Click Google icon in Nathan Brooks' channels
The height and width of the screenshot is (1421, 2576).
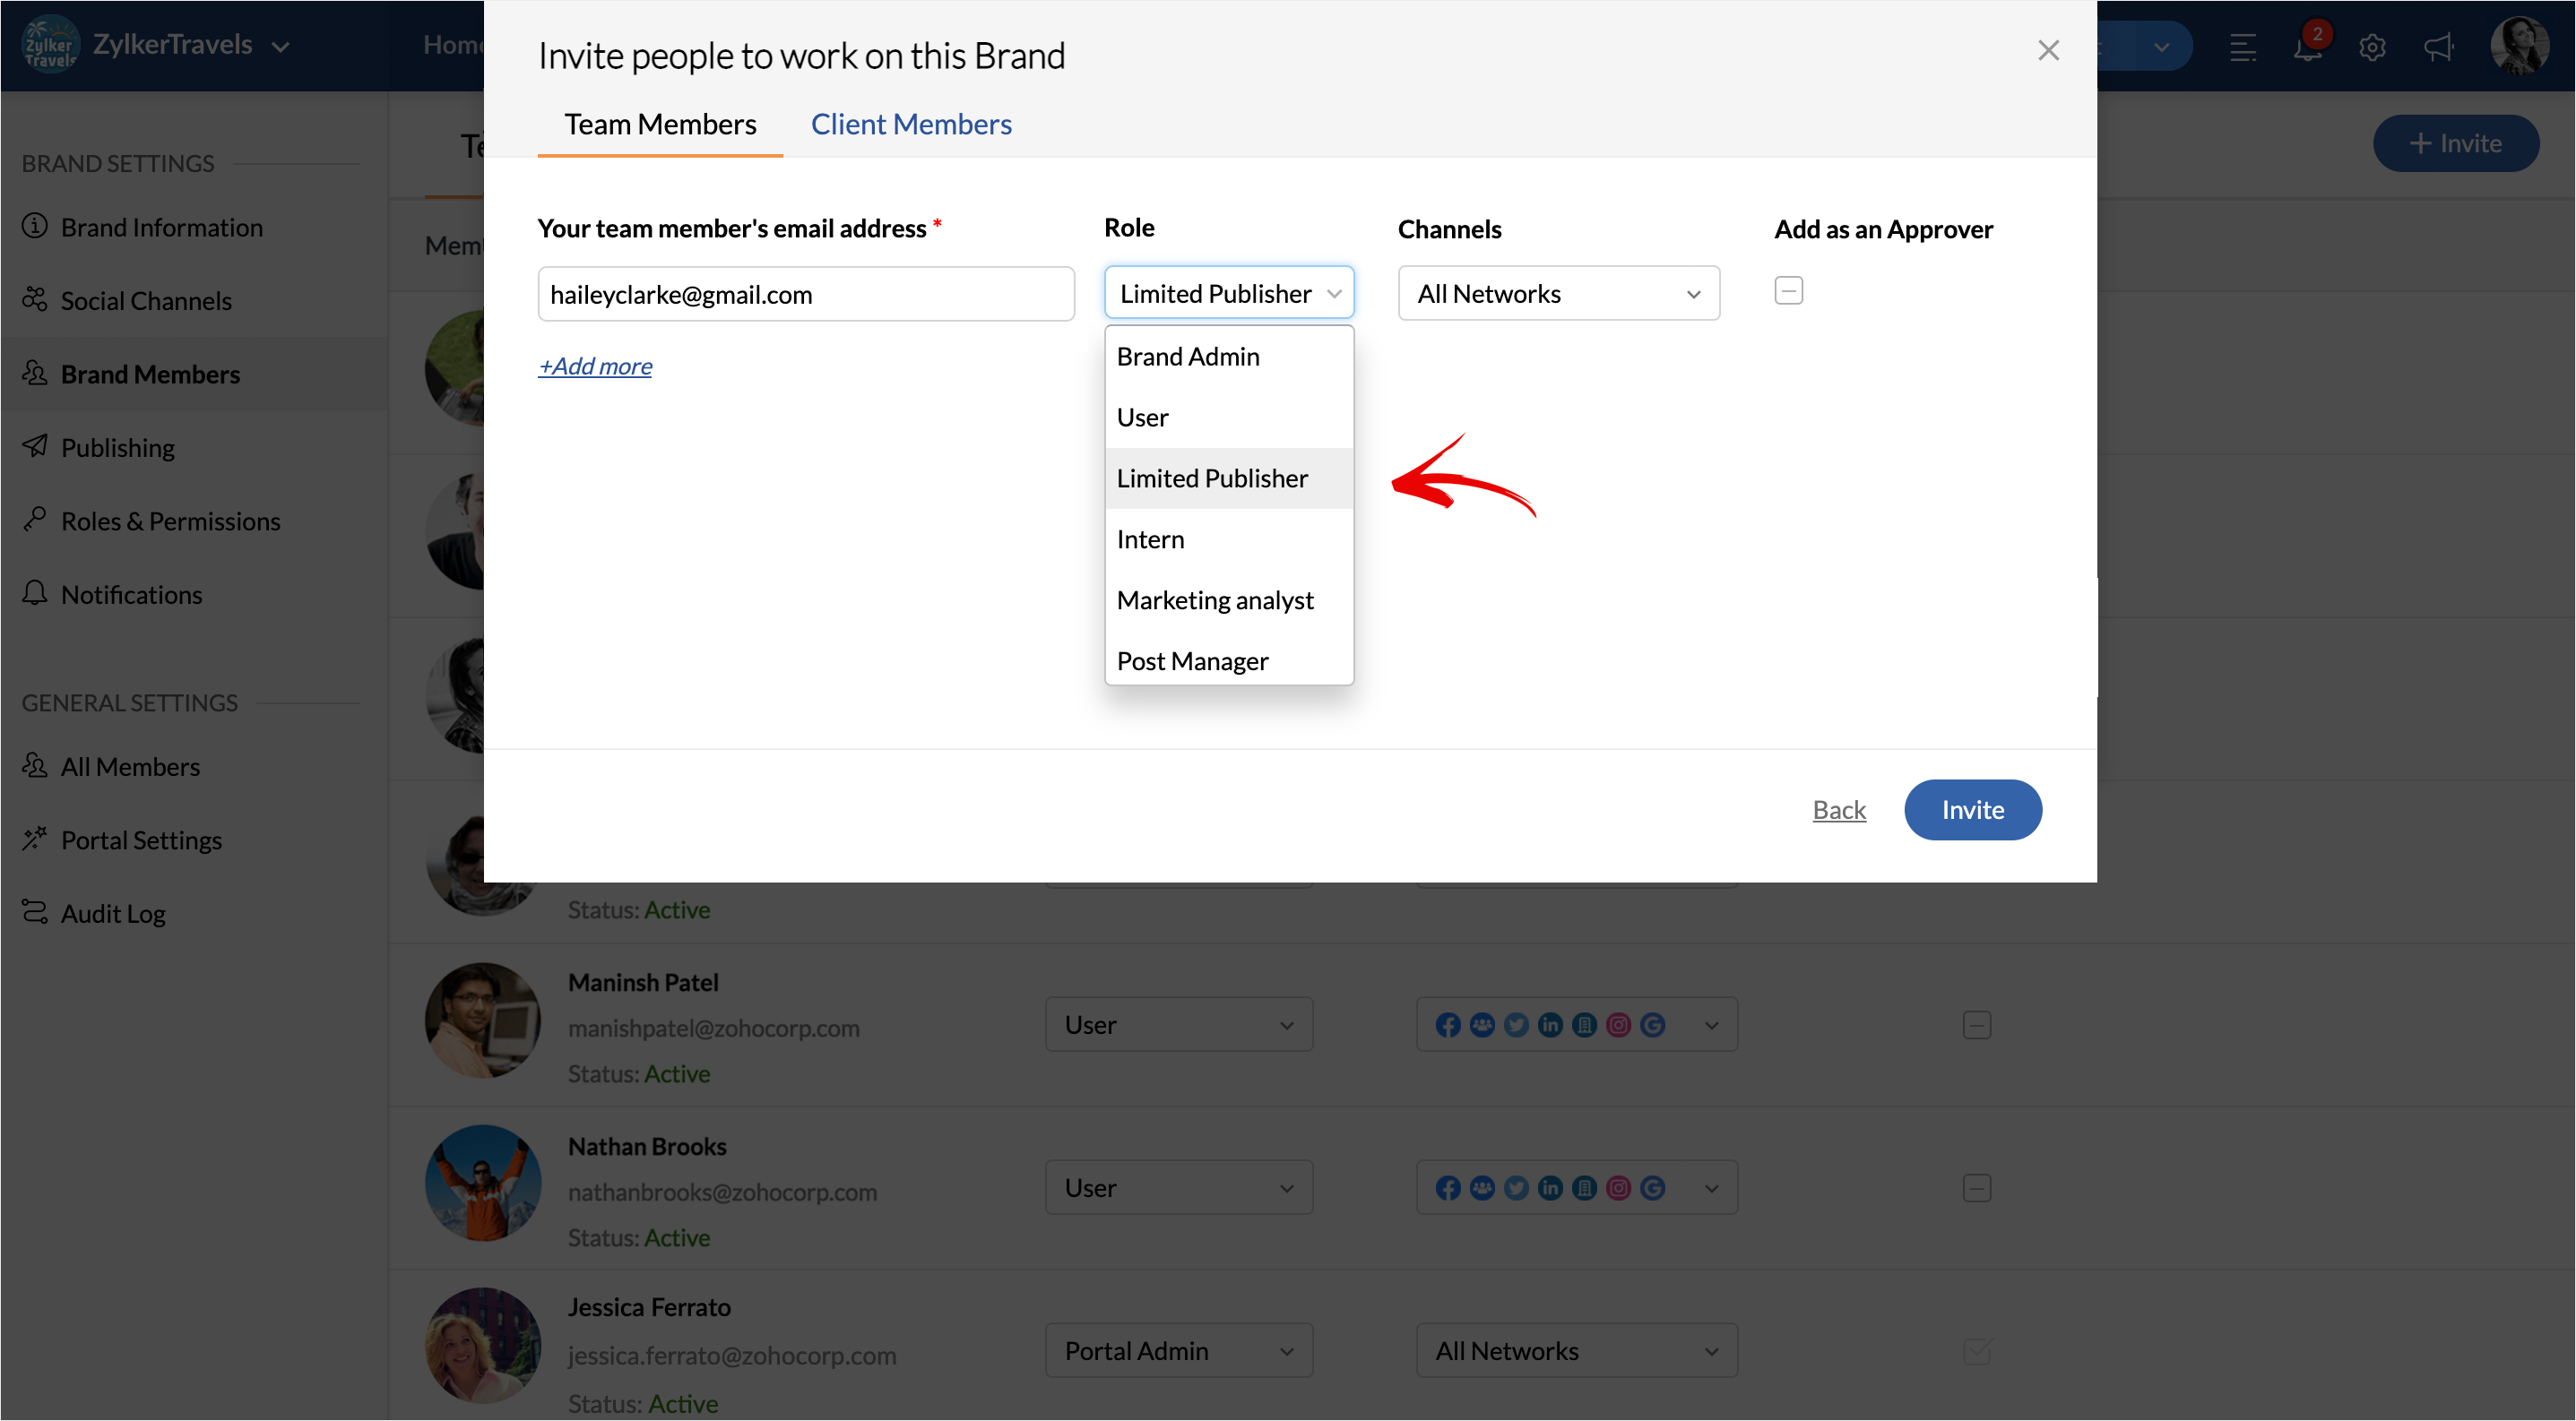point(1652,1188)
